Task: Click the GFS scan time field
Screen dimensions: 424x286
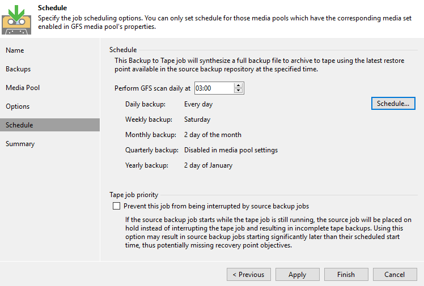Action: coord(214,88)
